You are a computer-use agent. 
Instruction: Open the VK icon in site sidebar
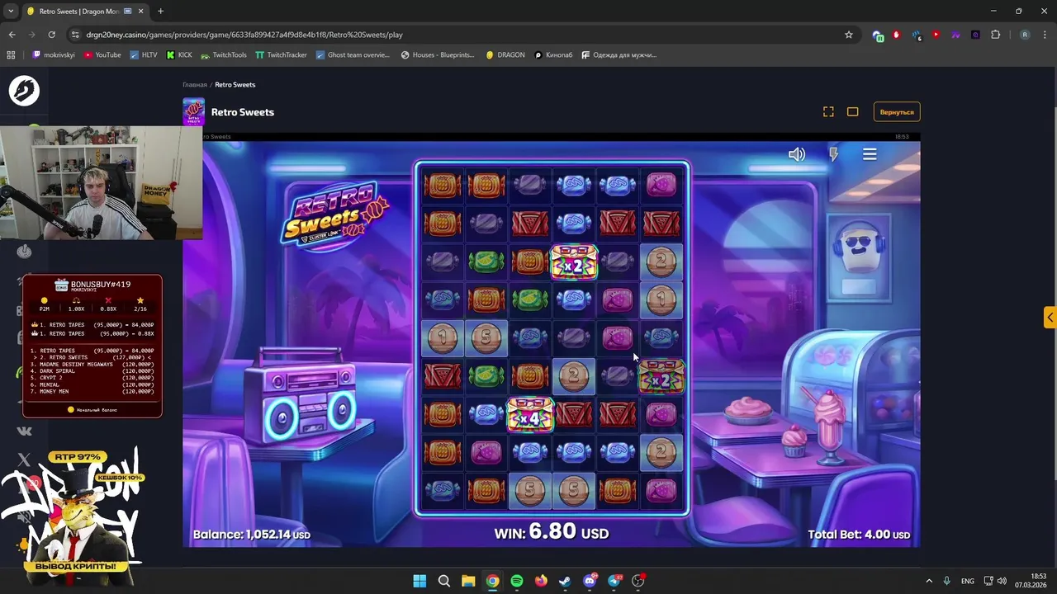(24, 431)
